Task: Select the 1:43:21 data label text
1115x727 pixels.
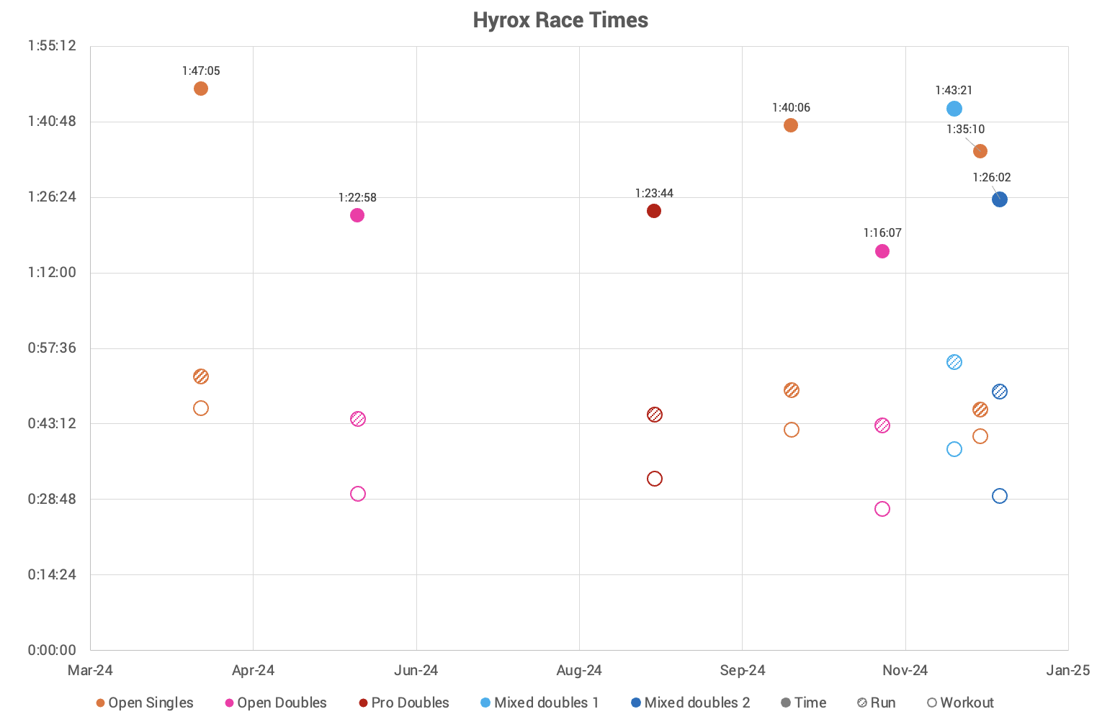Action: pyautogui.click(x=954, y=90)
